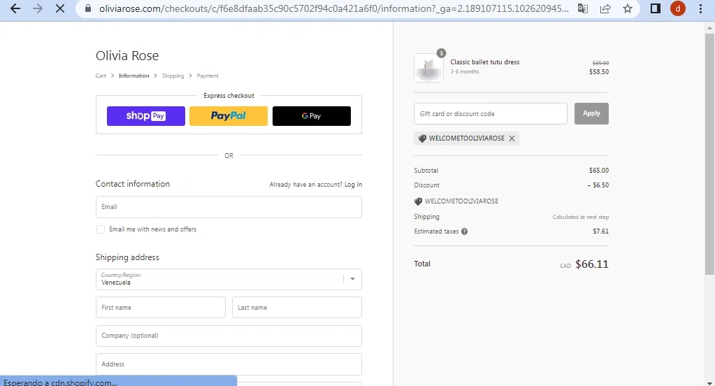Viewport: 715px width, 386px height.
Task: Toggle the browser side panel icon
Action: (656, 8)
